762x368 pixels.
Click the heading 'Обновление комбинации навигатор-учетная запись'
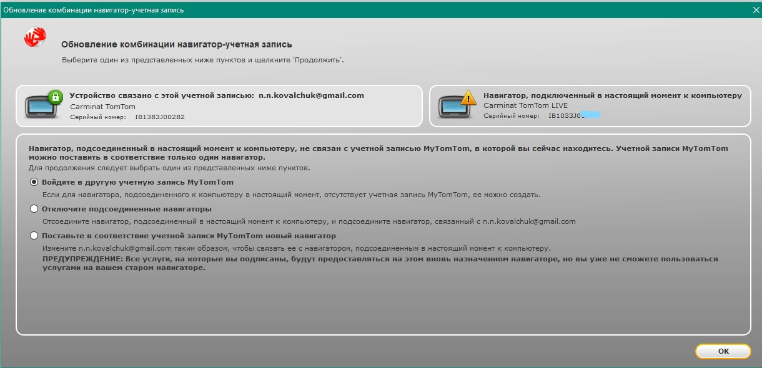tap(177, 45)
